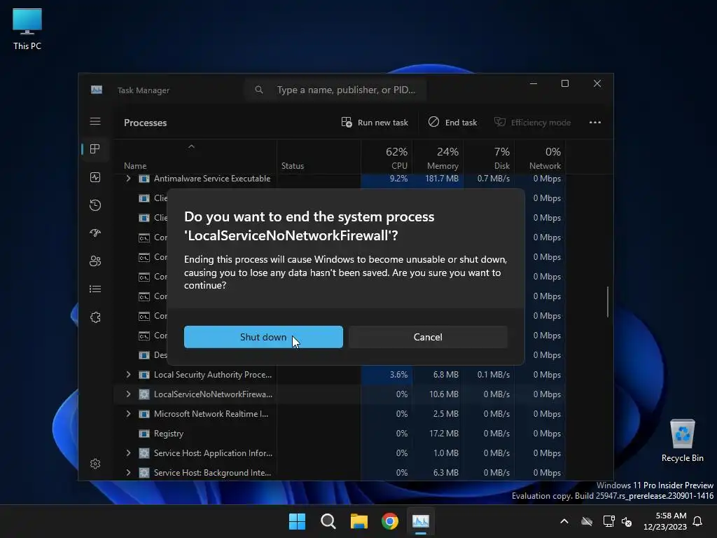The width and height of the screenshot is (717, 538).
Task: Click LocalServiceNoNetworkFirewall gear icon
Action: pos(144,394)
